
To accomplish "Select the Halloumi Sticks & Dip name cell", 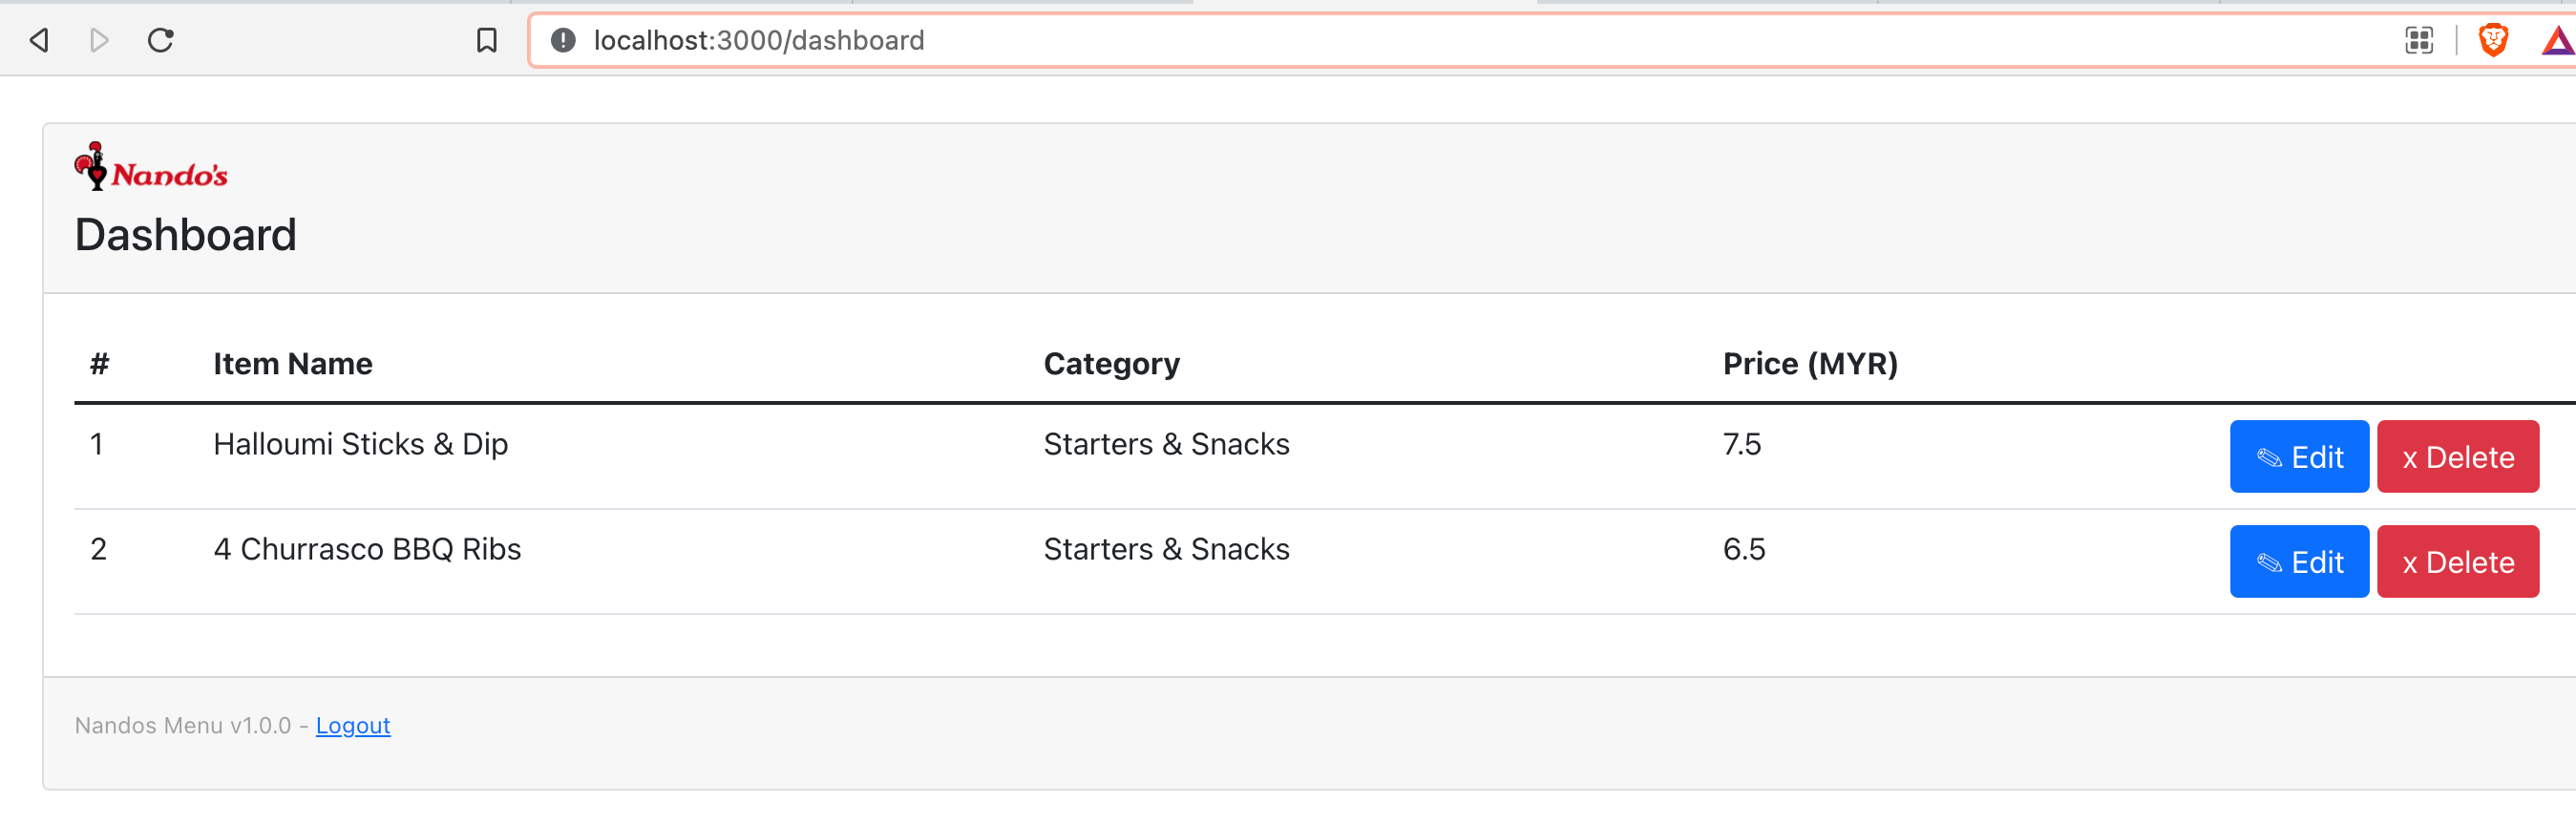I will 360,444.
